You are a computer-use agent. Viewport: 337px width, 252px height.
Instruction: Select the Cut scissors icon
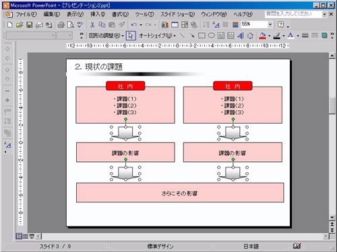point(92,25)
